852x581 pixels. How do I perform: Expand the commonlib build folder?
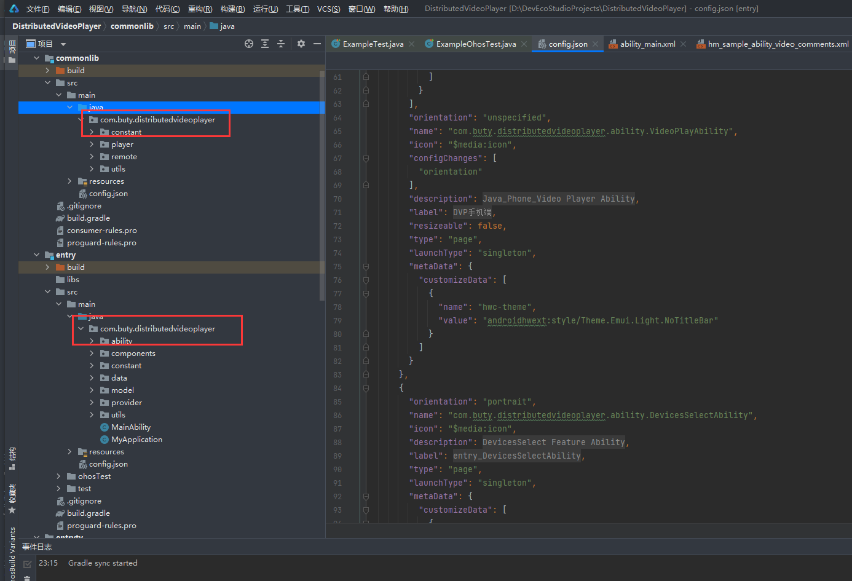pyautogui.click(x=47, y=70)
